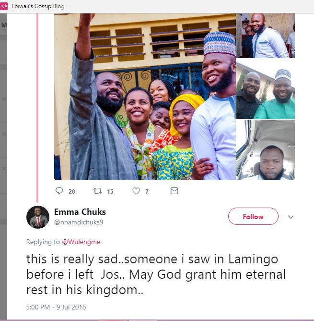This screenshot has width=314, height=321.
Task: Click the retweet count 15
Action: point(110,191)
